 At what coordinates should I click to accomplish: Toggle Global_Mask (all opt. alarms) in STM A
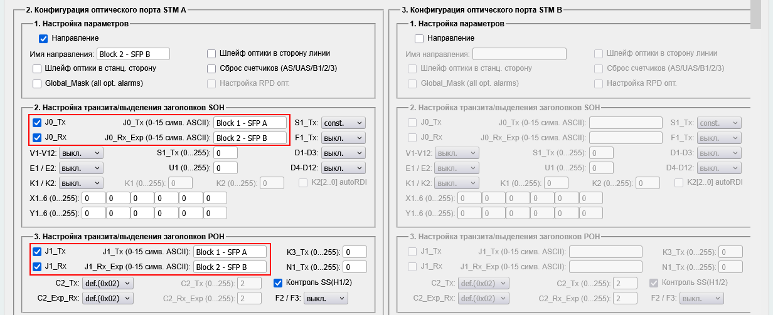pos(37,83)
